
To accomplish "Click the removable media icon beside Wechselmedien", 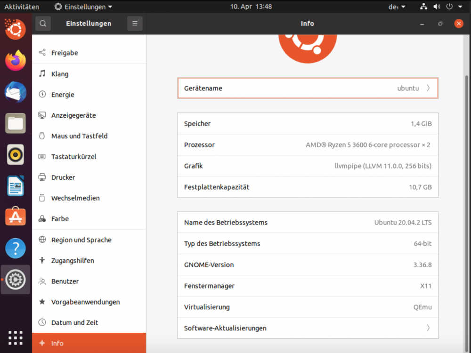I will point(42,198).
